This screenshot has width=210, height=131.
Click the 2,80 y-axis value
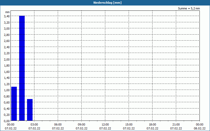pos(7,35)
